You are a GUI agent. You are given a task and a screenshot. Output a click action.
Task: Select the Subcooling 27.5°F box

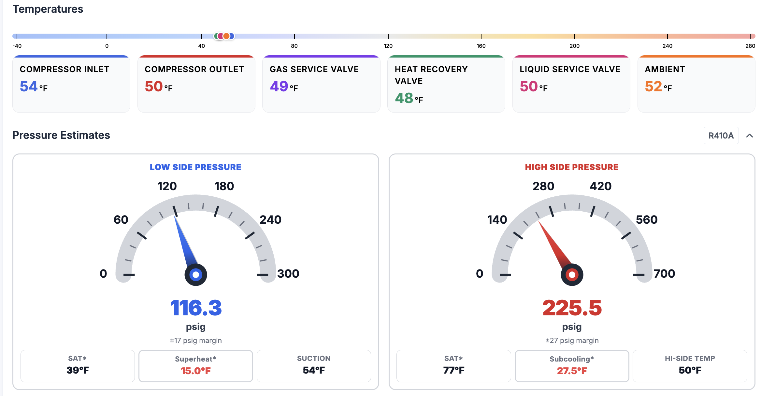(572, 366)
